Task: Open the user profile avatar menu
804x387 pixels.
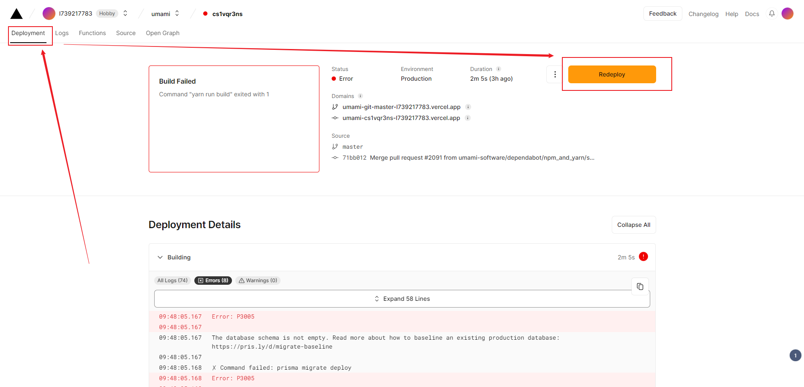Action: tap(788, 14)
